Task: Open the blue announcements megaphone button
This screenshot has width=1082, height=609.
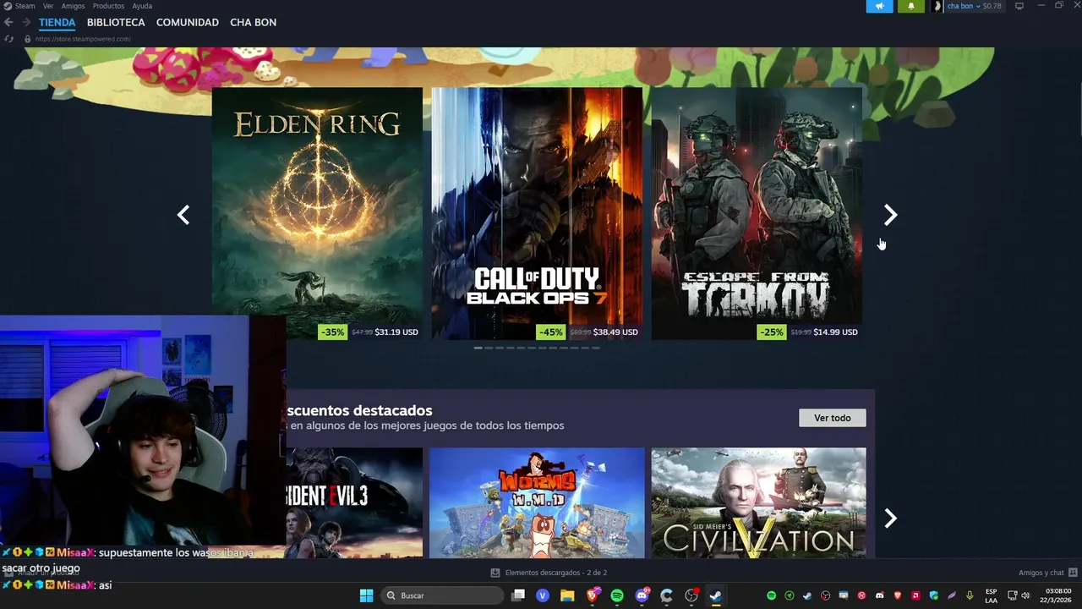Action: [x=879, y=6]
